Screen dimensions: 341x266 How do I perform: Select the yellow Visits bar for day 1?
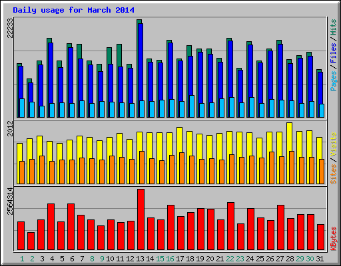tap(19, 152)
